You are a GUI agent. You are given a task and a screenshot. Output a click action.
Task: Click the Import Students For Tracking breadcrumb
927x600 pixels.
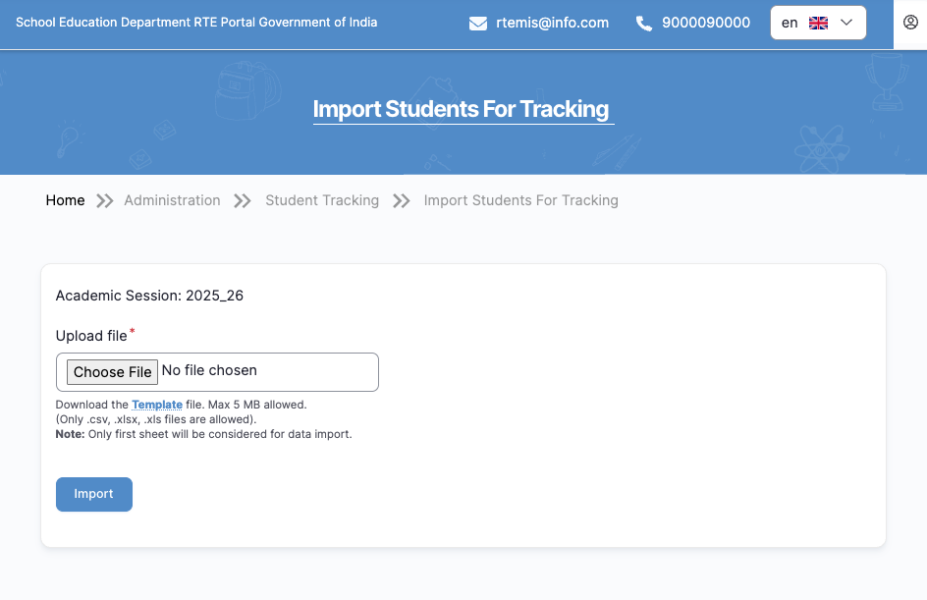click(520, 200)
